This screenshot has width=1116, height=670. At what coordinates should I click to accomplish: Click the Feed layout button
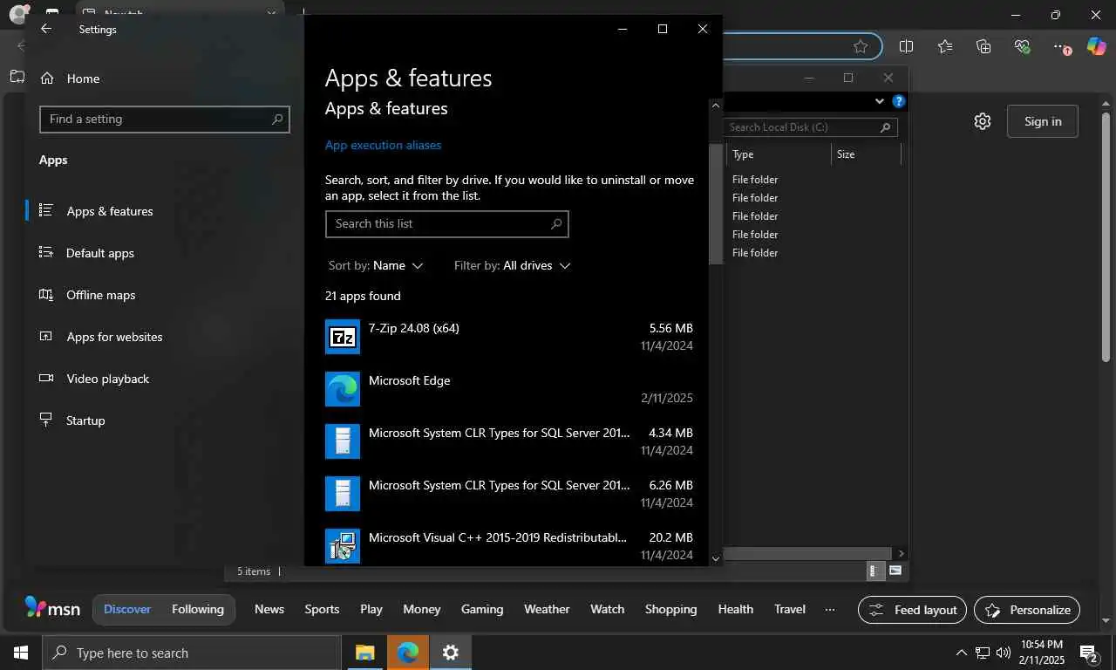point(913,610)
